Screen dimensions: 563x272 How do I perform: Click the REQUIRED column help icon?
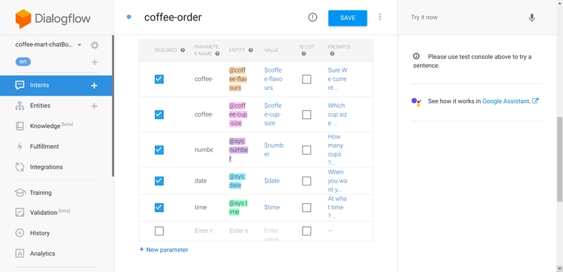tap(183, 50)
